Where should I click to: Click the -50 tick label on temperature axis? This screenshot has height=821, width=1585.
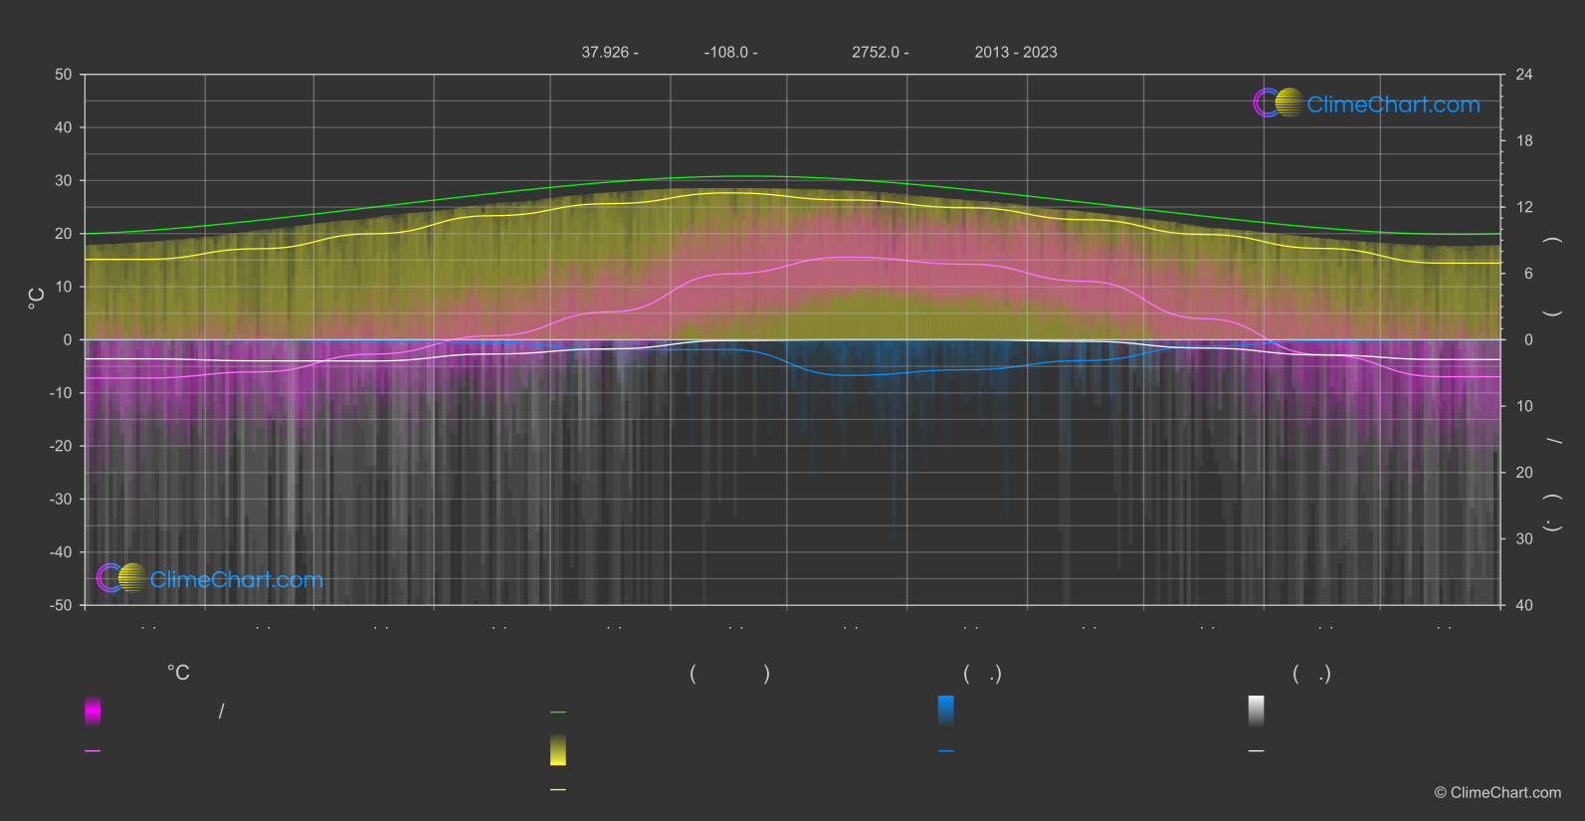(x=61, y=605)
